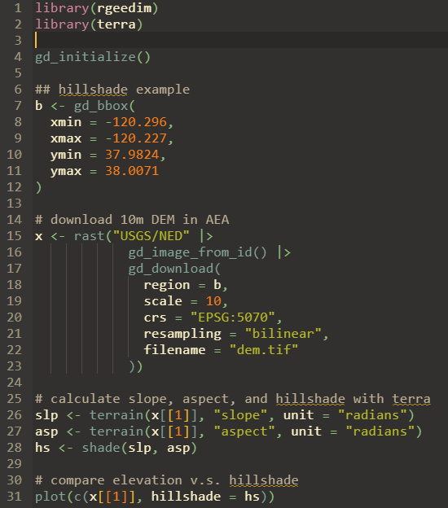This screenshot has height=508, width=448.
Task: Click the "## hillshade example" comment
Action: (112, 90)
